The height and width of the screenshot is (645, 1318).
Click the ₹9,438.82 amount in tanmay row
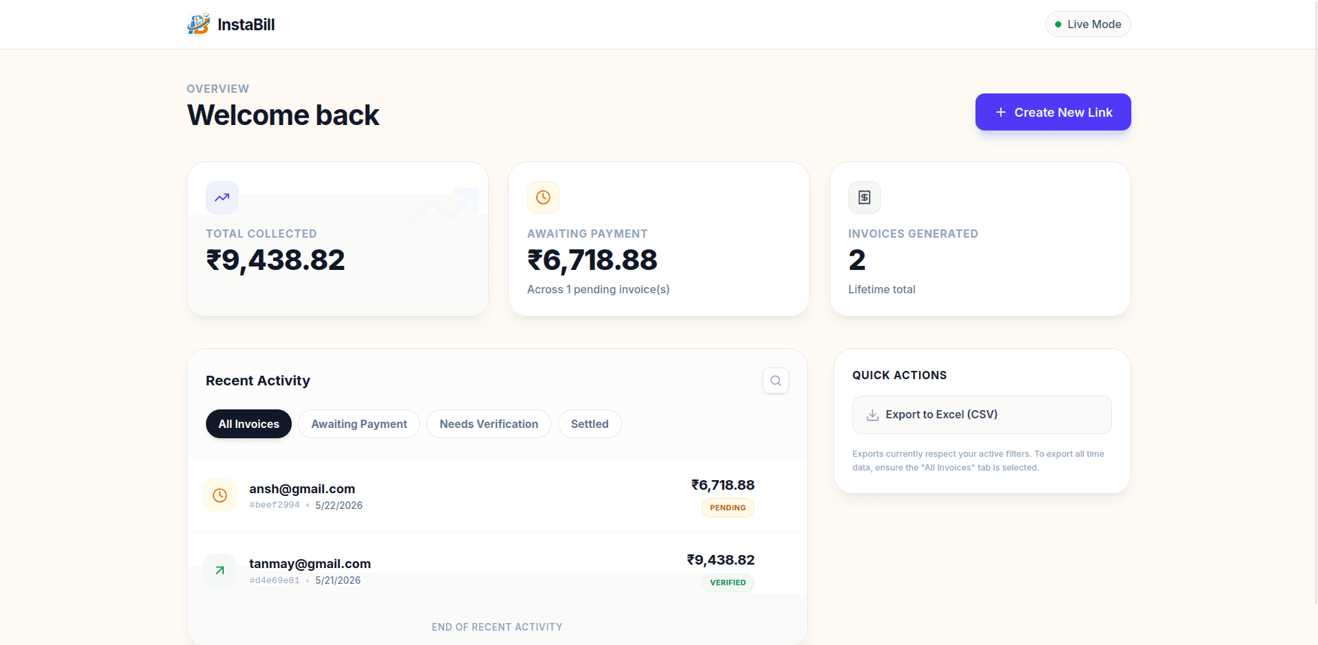[x=721, y=560]
